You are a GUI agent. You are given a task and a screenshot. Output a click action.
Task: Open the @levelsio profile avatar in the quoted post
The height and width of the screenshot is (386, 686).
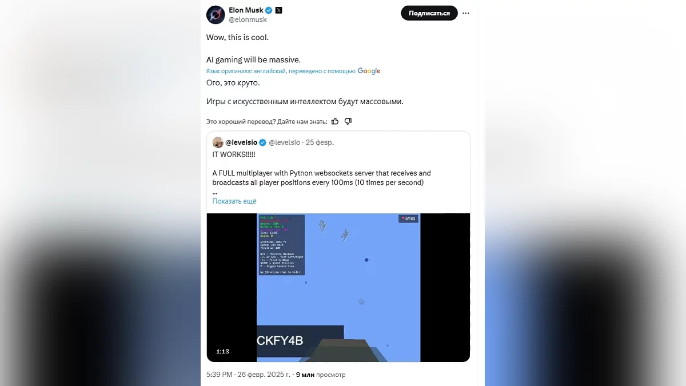(x=218, y=142)
